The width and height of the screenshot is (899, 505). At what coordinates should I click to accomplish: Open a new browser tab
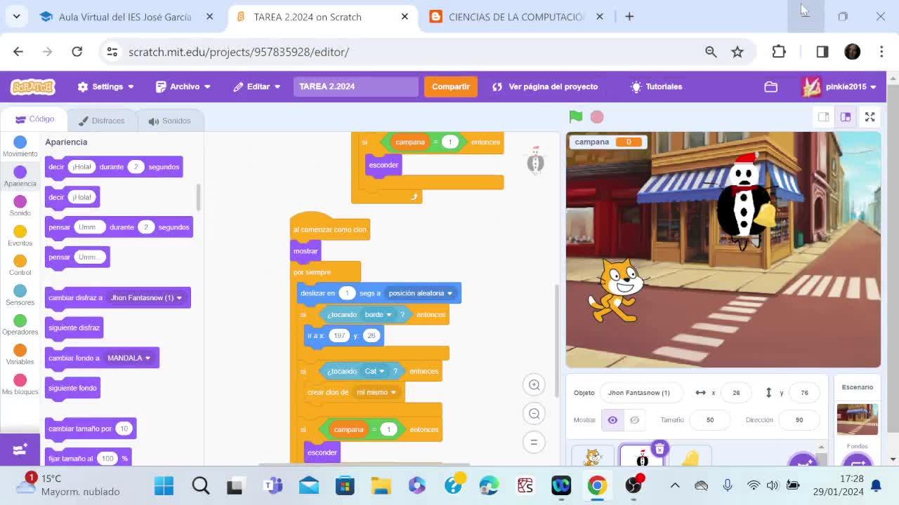pos(629,17)
